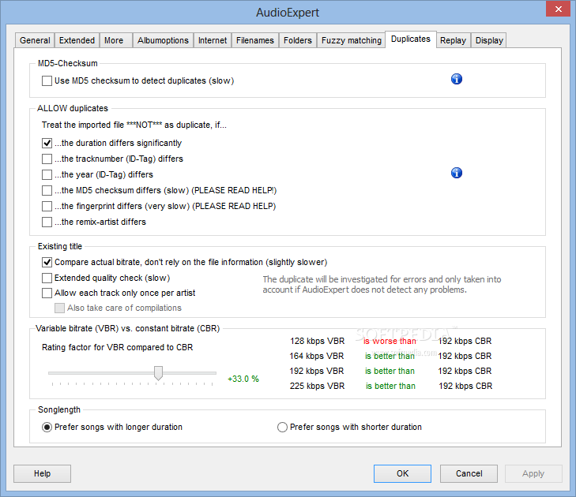Open the MD5-Checksum info icon
This screenshot has height=497, width=576.
tap(456, 79)
